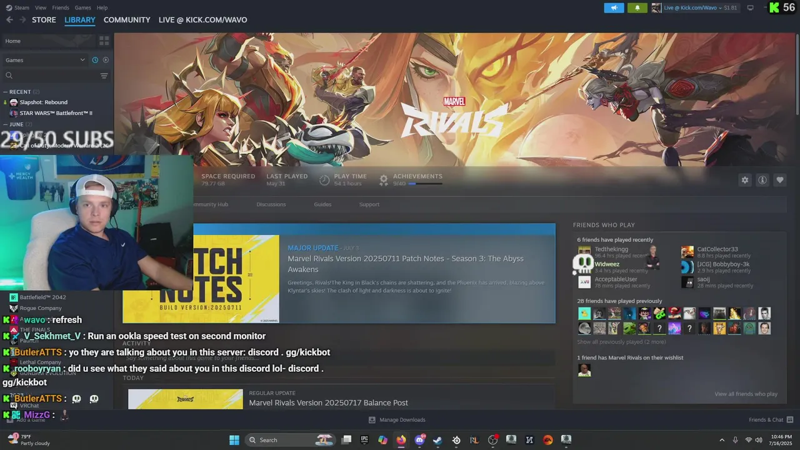
Task: Open Steam icon in the taskbar
Action: point(437,440)
